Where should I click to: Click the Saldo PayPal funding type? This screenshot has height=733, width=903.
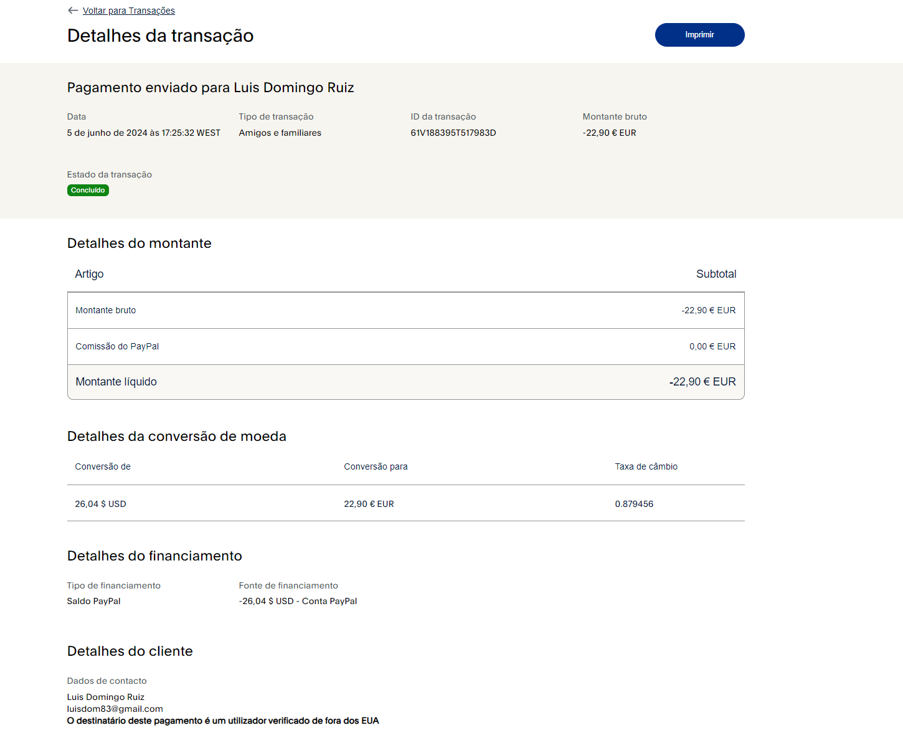93,601
